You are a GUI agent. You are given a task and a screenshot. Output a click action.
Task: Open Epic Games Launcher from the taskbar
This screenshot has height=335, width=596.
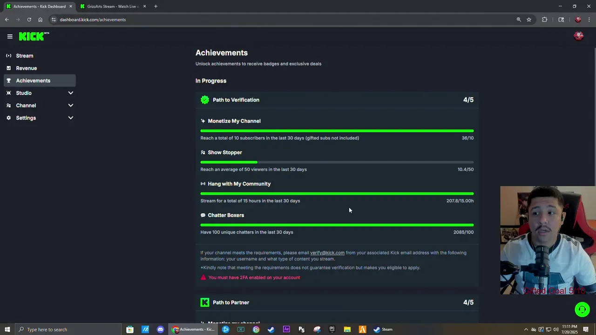click(x=332, y=329)
